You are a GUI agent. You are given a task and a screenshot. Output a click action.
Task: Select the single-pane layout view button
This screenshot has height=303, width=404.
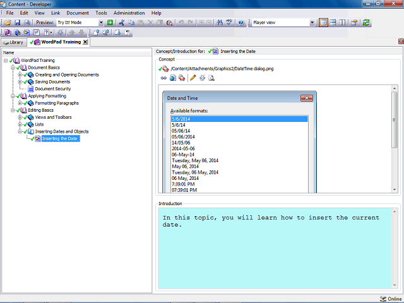[323, 23]
